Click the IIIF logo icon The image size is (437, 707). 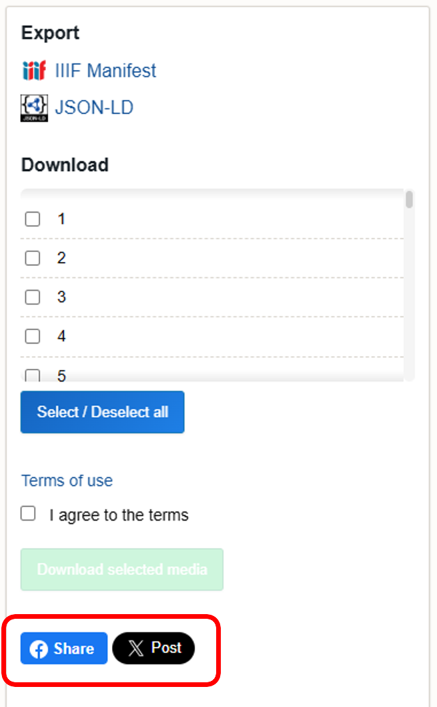tap(33, 70)
